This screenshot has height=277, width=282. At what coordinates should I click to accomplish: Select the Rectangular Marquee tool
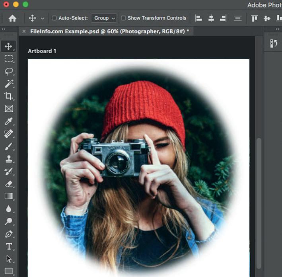pyautogui.click(x=8, y=59)
